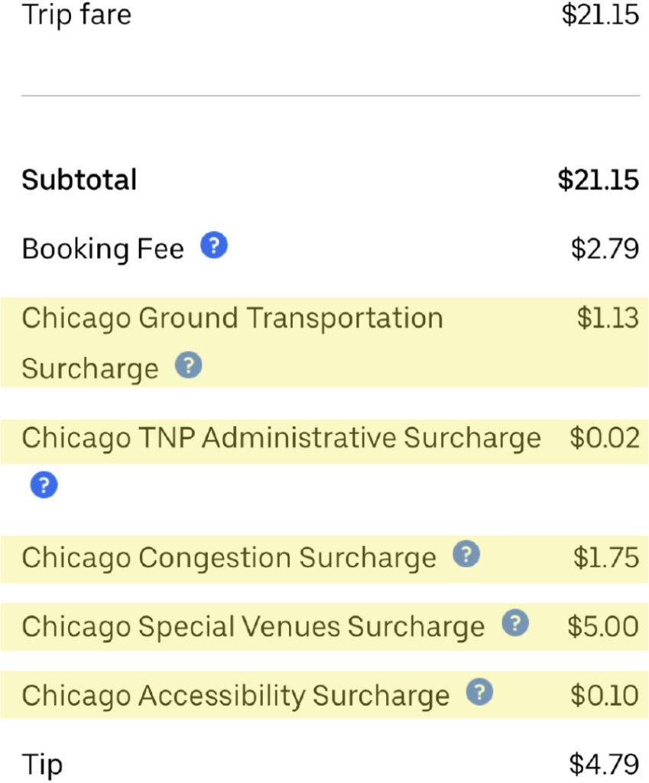The width and height of the screenshot is (649, 783).
Task: Click Congestion Surcharge info icon
Action: (466, 554)
